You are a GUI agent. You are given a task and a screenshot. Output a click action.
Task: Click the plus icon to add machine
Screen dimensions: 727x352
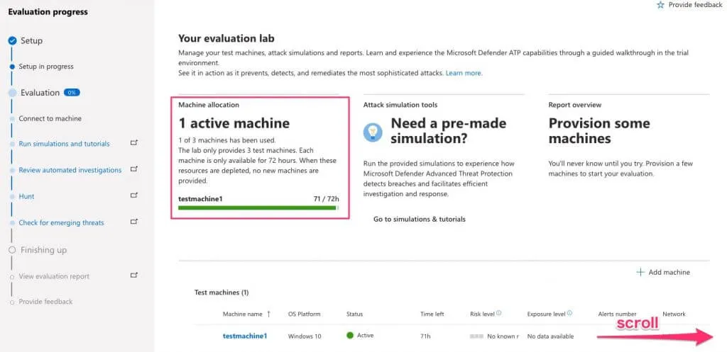[640, 272]
